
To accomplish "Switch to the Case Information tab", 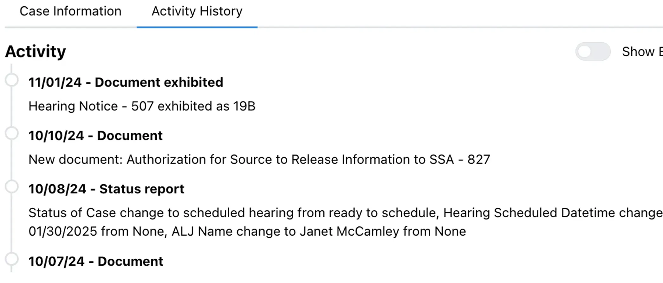I will point(70,11).
